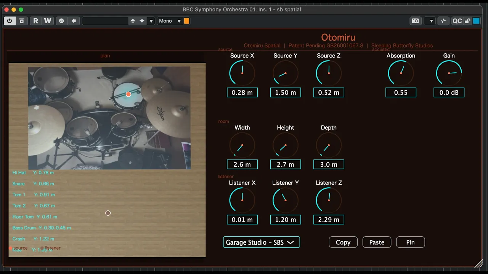Click the Gain value field 0.0 dB
This screenshot has width=488, height=274.
coord(449,92)
